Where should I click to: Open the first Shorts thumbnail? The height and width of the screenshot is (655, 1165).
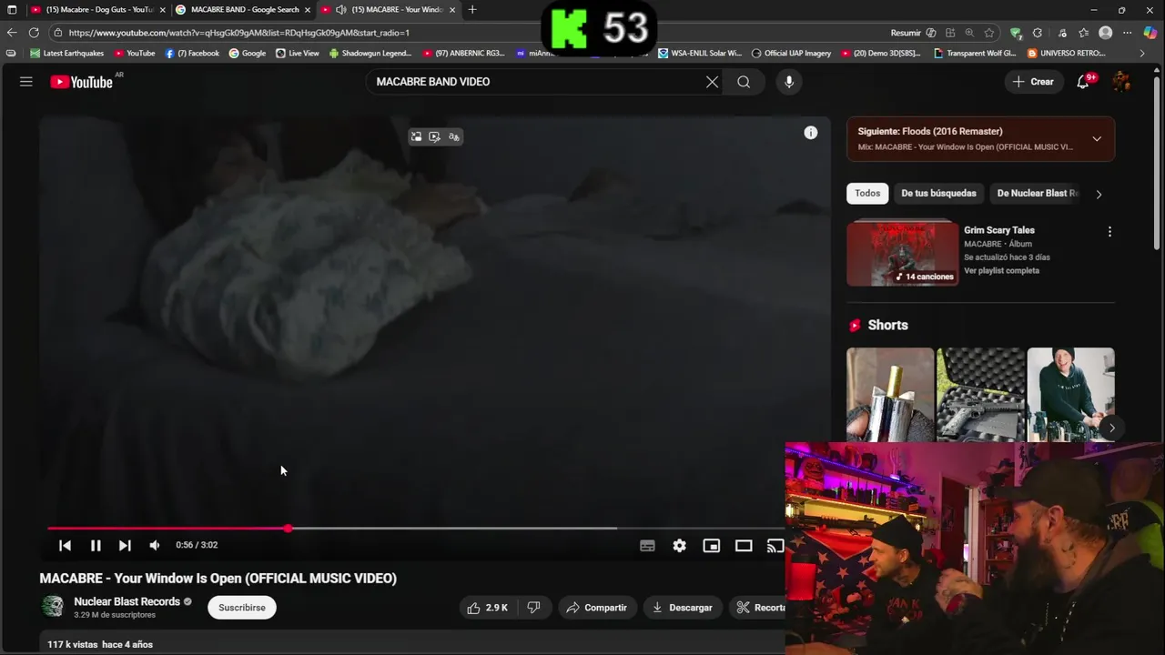(890, 395)
